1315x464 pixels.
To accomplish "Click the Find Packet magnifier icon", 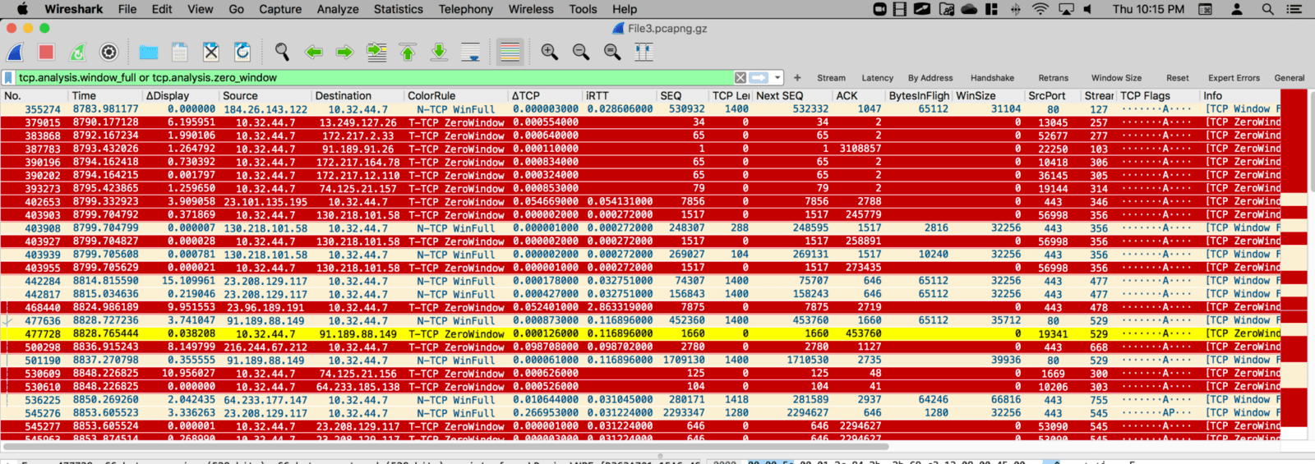I will [282, 53].
